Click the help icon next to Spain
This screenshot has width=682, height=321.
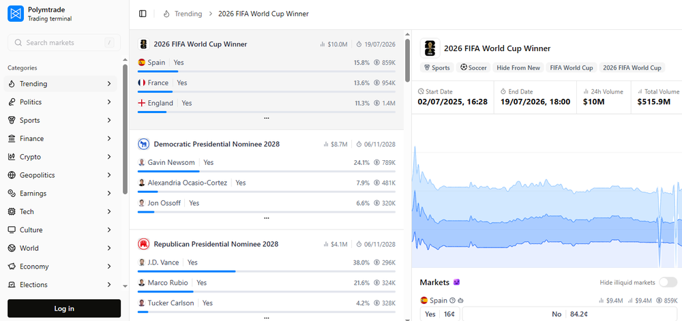pos(452,301)
